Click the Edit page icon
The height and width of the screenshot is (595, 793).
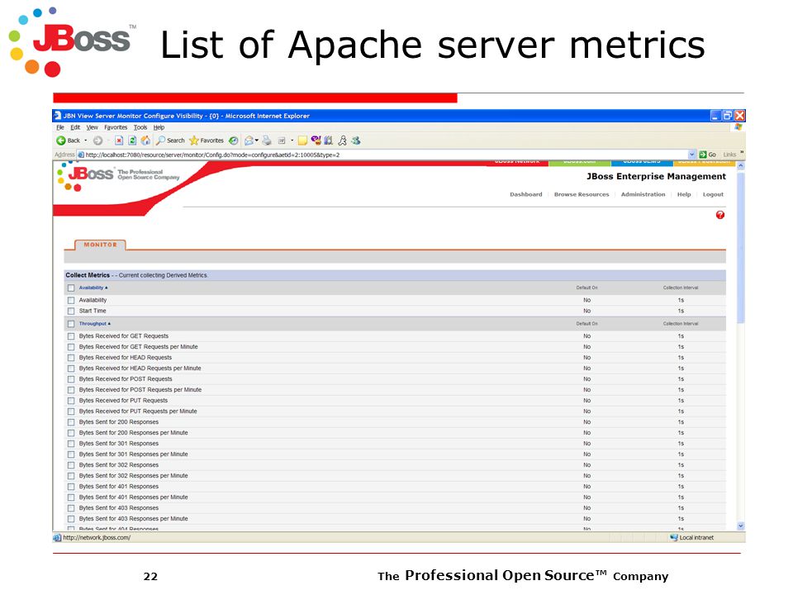tap(282, 140)
